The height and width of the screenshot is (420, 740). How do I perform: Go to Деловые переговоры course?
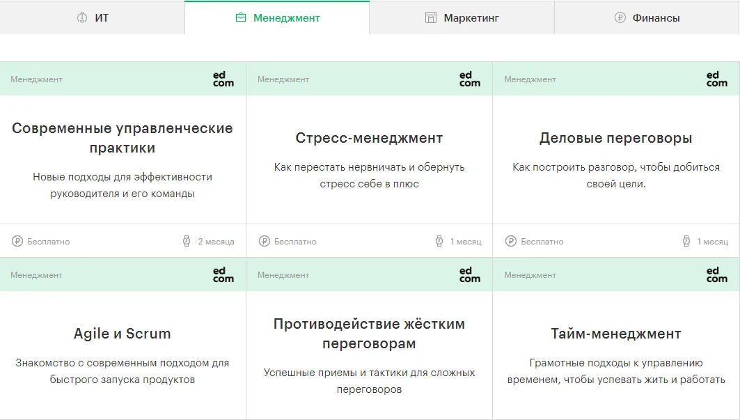pyautogui.click(x=615, y=138)
